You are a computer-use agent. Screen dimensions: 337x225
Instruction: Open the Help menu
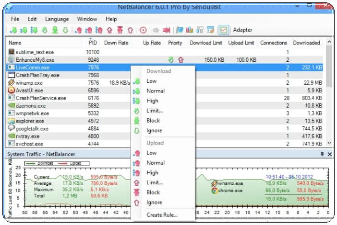tap(111, 19)
